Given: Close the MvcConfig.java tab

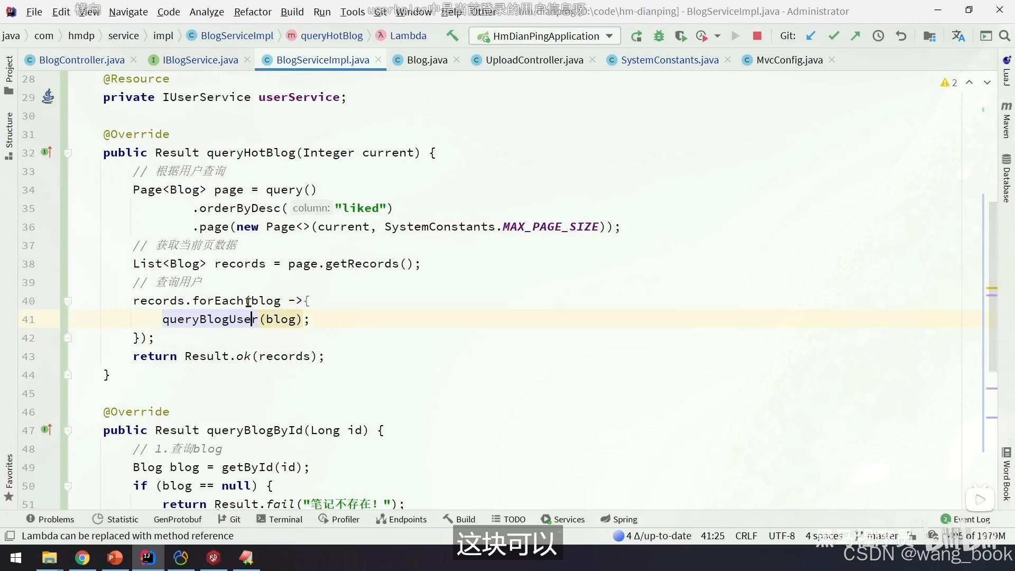Looking at the screenshot, I should pos(832,60).
